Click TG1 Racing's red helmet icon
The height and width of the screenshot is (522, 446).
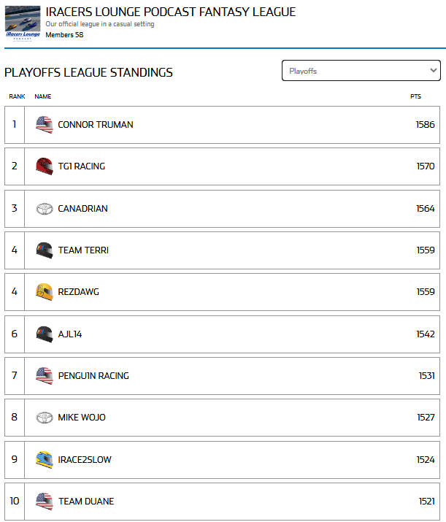point(45,166)
